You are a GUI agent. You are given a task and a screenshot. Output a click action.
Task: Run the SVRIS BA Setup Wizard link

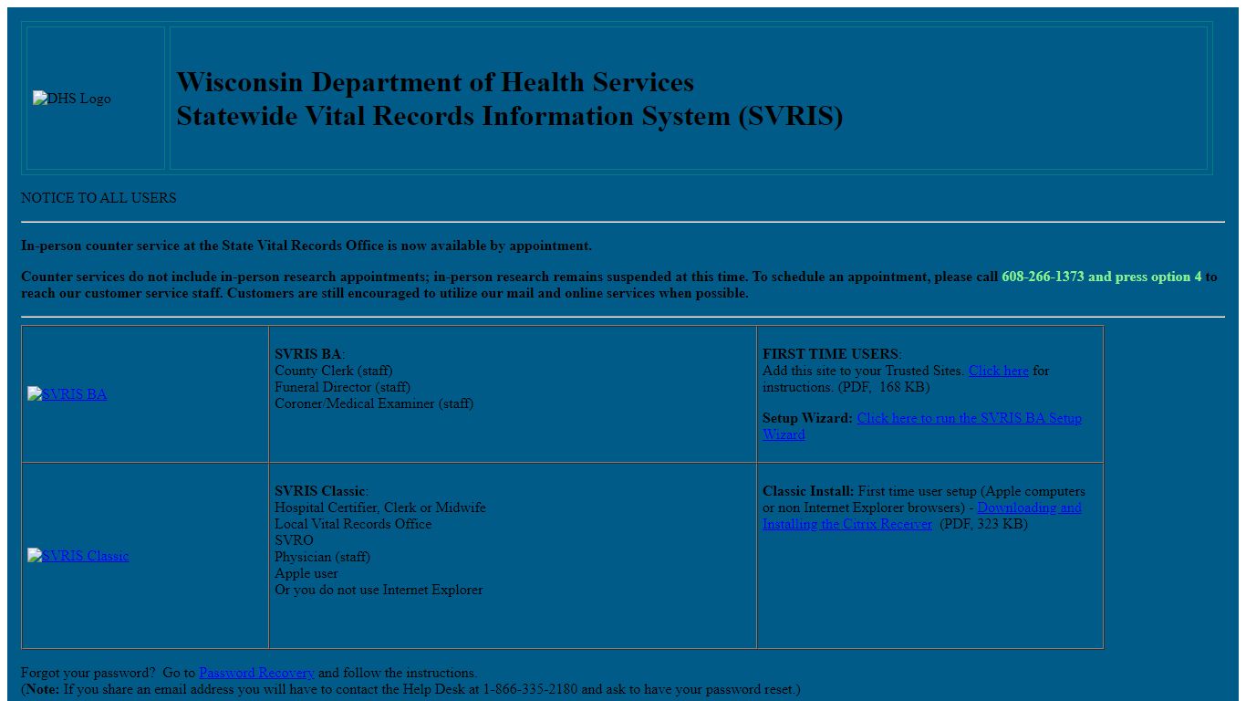[922, 426]
